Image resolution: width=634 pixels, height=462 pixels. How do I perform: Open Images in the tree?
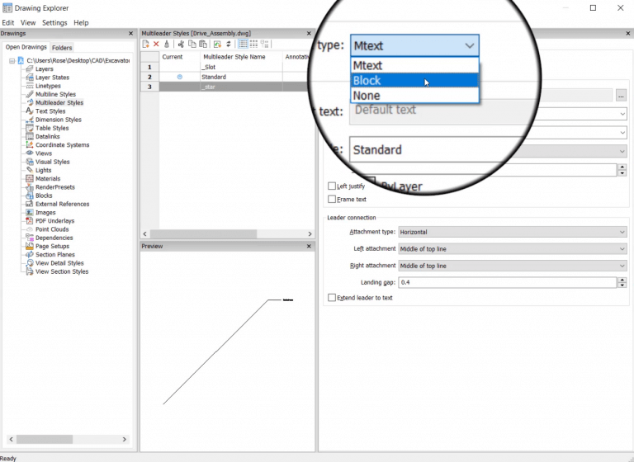pyautogui.click(x=45, y=213)
